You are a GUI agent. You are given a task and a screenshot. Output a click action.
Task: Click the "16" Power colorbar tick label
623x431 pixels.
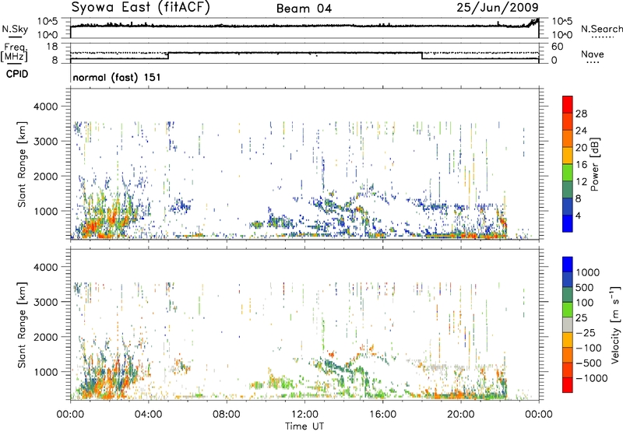[581, 165]
